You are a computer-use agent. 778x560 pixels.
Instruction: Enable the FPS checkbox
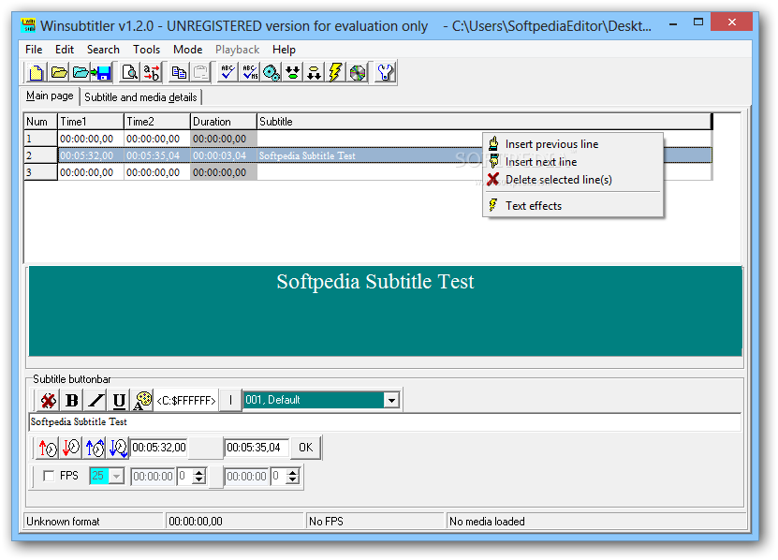[49, 476]
